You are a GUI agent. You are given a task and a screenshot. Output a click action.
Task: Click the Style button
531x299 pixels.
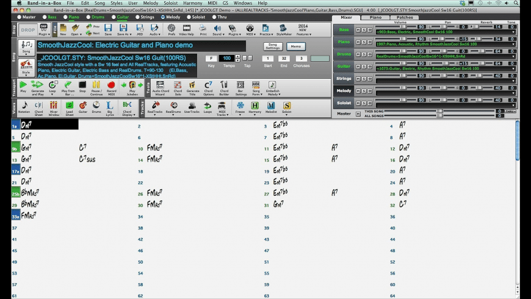pos(26,67)
